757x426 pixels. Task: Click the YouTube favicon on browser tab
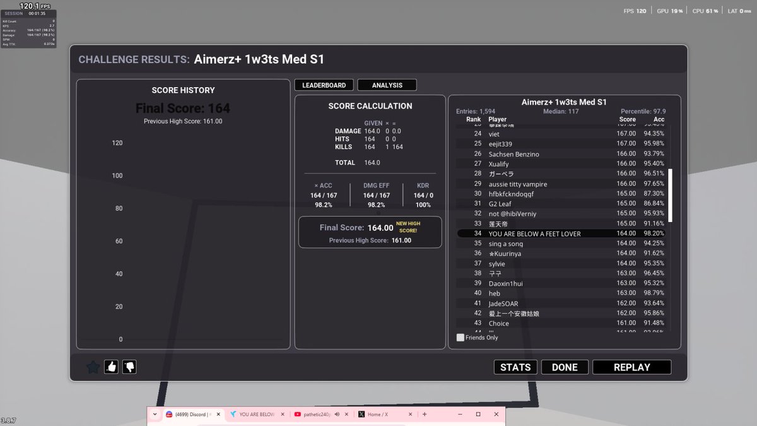tap(297, 414)
